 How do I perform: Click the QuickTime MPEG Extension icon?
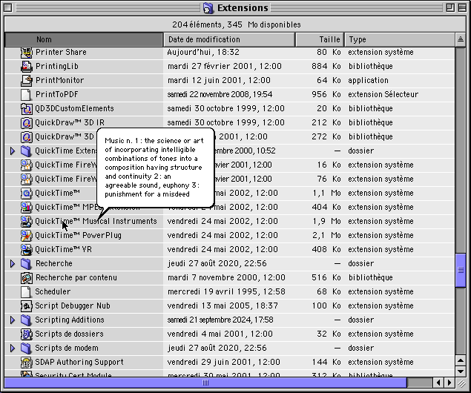[x=27, y=208]
